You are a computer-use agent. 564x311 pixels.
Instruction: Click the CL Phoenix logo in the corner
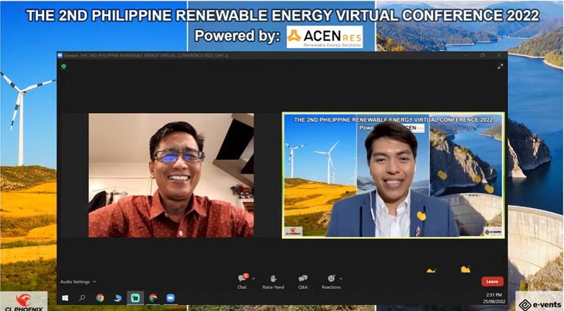click(23, 302)
